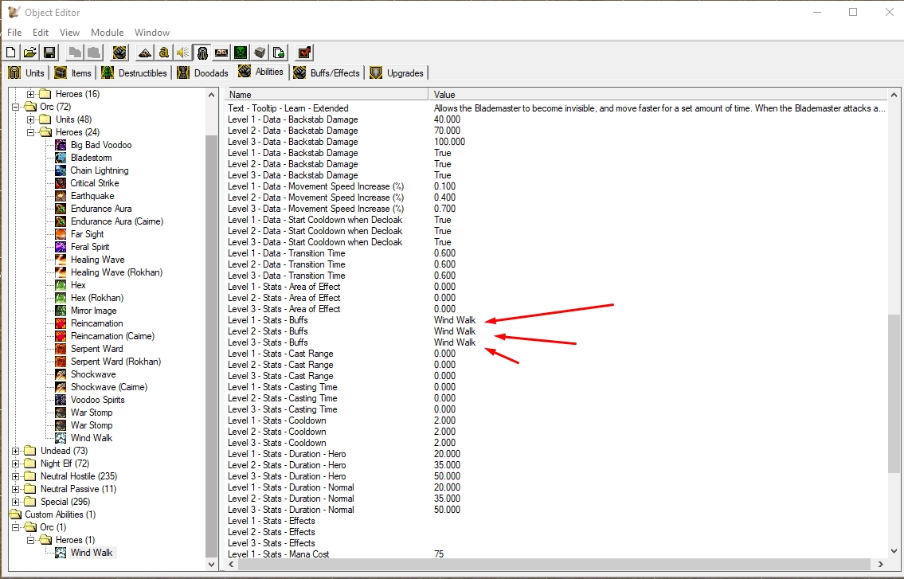Screen dimensions: 904x579
Task: Click the Chain Lightning ability icon
Action: pyautogui.click(x=61, y=170)
